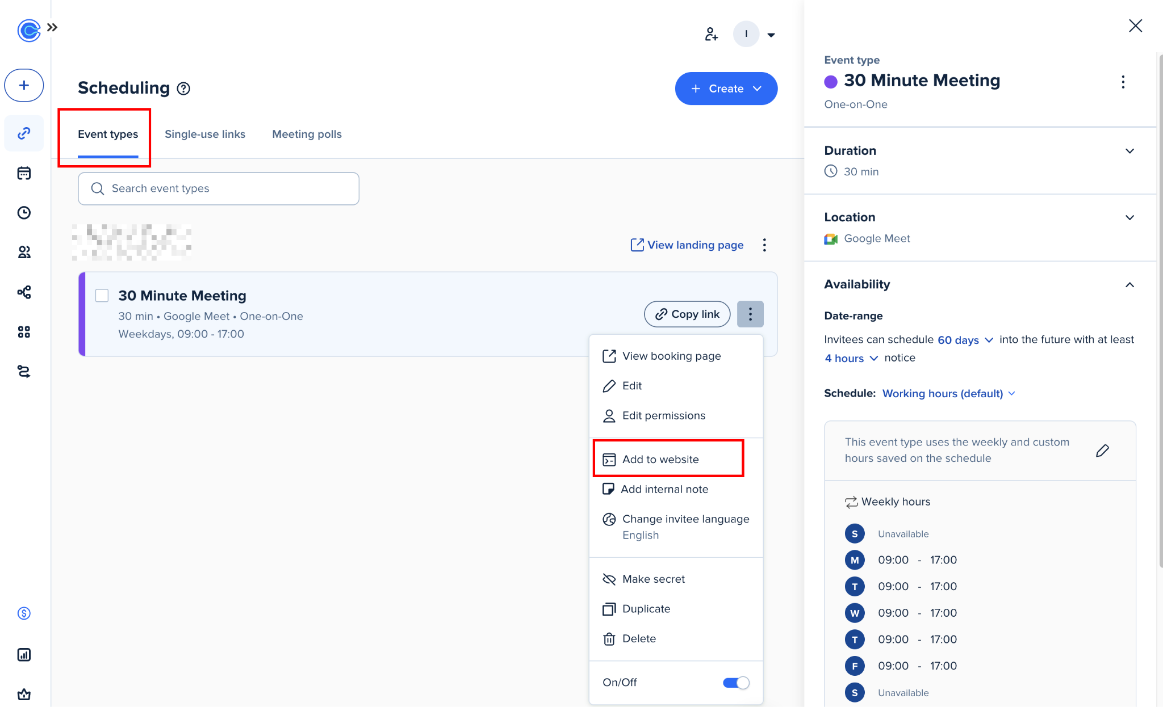Open the Create dropdown button

click(x=726, y=89)
